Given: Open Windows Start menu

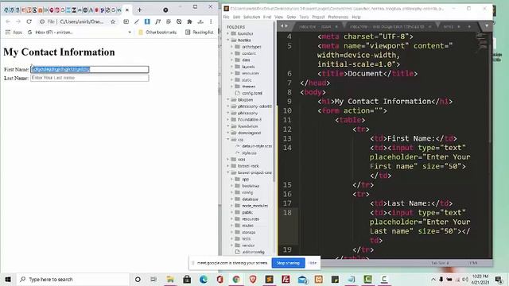Looking at the screenshot, I should tap(8, 279).
